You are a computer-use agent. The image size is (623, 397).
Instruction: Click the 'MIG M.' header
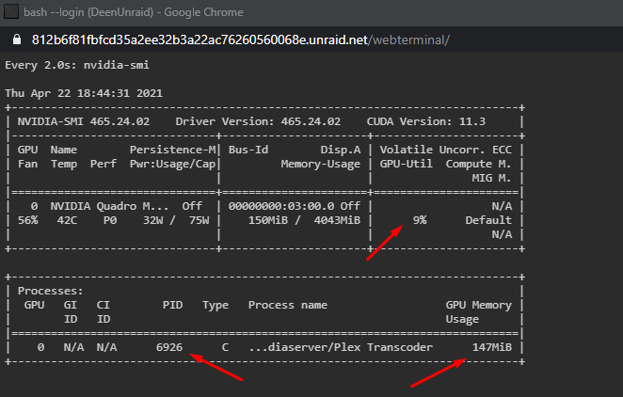pos(491,178)
